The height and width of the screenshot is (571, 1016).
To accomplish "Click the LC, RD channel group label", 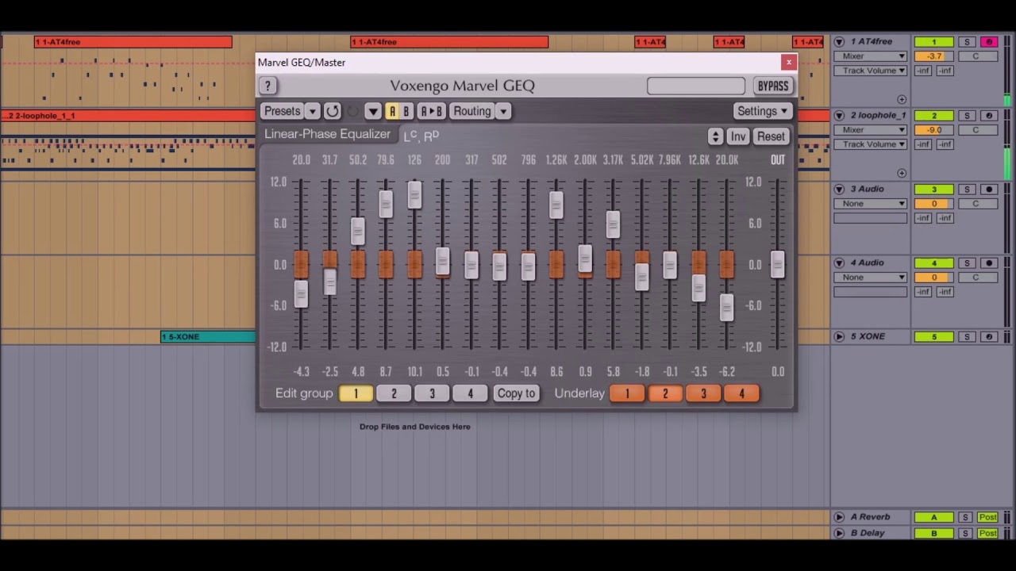I will coord(421,136).
